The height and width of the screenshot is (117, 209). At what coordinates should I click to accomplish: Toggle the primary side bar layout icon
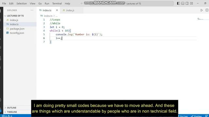point(178,4)
